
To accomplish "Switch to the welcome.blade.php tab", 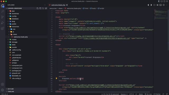I will click(58, 5).
